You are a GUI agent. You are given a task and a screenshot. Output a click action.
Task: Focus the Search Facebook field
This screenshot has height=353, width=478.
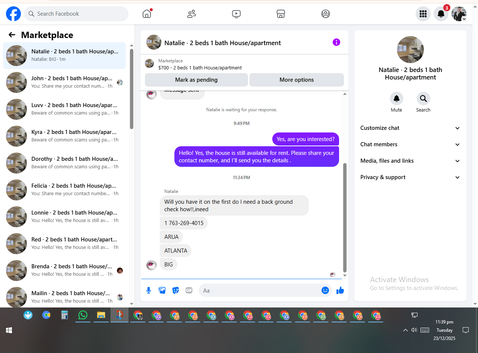(x=76, y=14)
